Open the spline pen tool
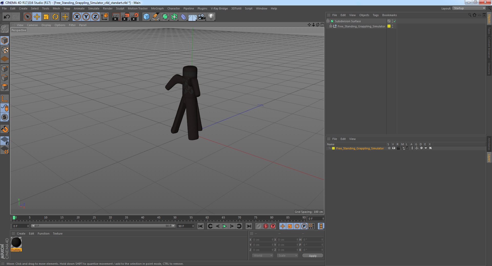This screenshot has height=266, width=492. pos(156,17)
